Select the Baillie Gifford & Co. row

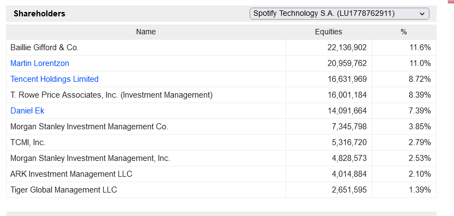[221, 47]
